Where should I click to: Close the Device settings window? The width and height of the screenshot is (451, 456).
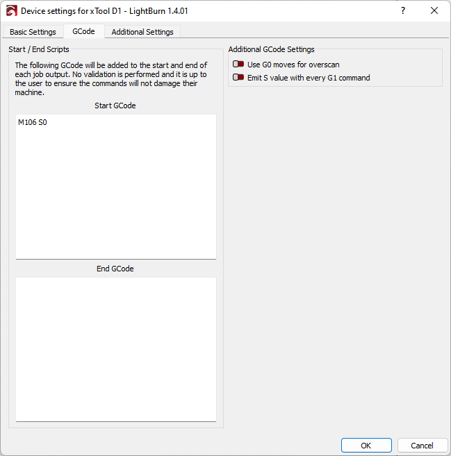click(x=434, y=11)
